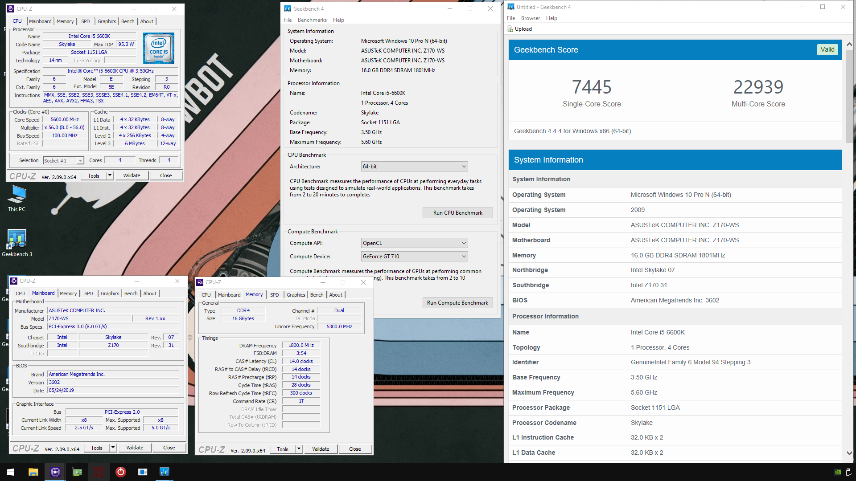Click the Identifier GenuineIntel Family 6 Model 94 value

pos(690,362)
